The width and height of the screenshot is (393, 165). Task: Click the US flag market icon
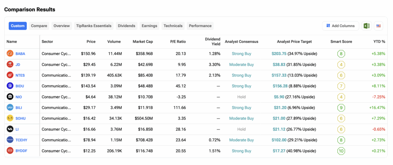pyautogui.click(x=379, y=26)
